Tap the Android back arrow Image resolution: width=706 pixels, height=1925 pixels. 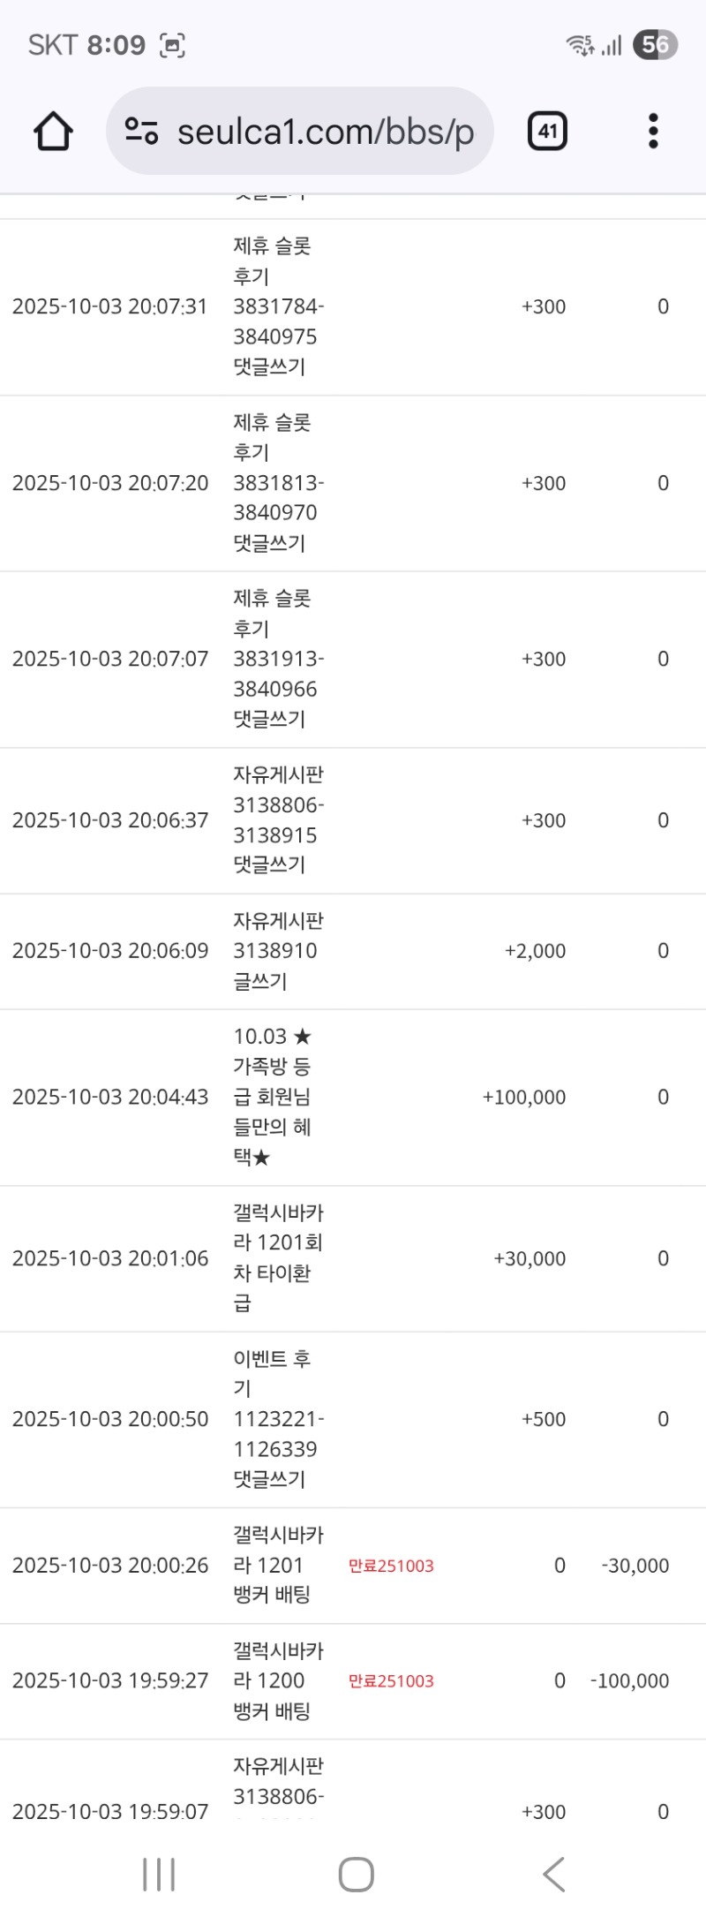pos(553,1874)
